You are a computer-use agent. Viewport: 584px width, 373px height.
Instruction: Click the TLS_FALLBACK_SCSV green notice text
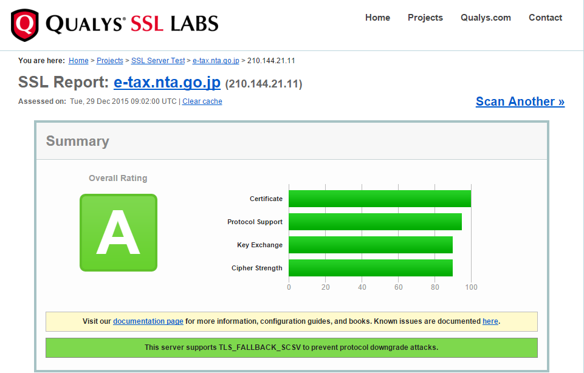point(291,347)
